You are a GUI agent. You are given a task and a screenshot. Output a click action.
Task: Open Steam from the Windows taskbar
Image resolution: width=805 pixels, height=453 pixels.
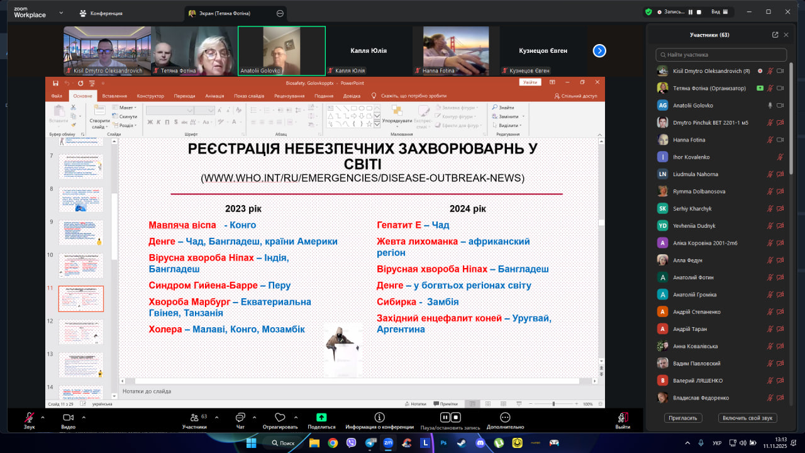tap(462, 443)
